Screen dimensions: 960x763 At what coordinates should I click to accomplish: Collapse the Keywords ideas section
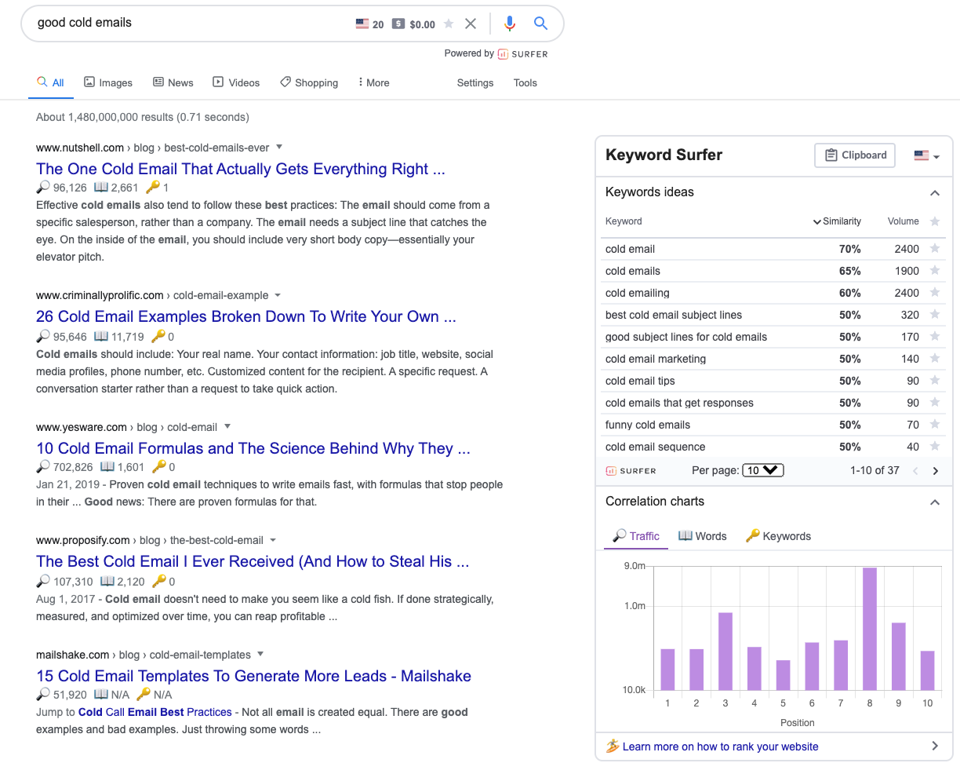point(934,193)
